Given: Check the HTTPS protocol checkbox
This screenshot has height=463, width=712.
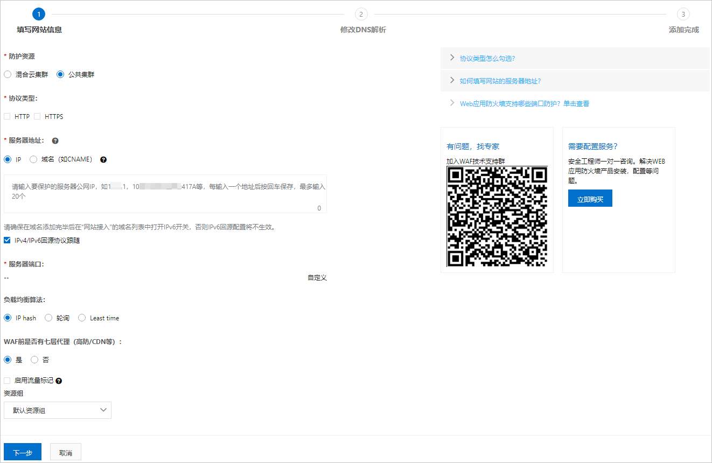Looking at the screenshot, I should pos(37,116).
